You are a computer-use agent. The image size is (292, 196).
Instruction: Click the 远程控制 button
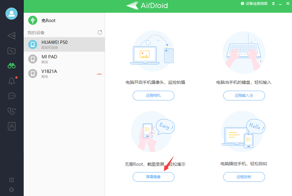pos(244,177)
